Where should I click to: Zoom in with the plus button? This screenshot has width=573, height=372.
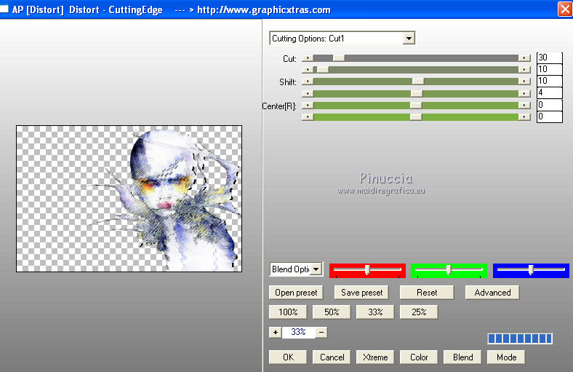pyautogui.click(x=275, y=332)
